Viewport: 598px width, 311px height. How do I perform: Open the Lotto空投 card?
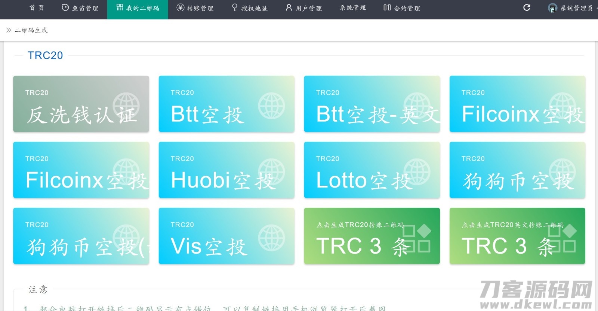[372, 170]
